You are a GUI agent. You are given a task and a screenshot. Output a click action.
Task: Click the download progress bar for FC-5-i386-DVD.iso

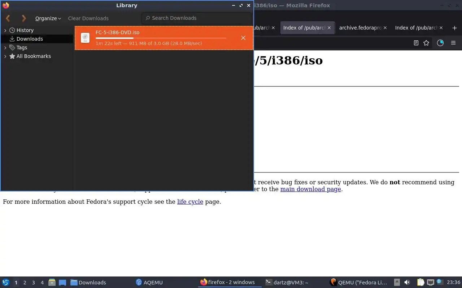(x=161, y=38)
